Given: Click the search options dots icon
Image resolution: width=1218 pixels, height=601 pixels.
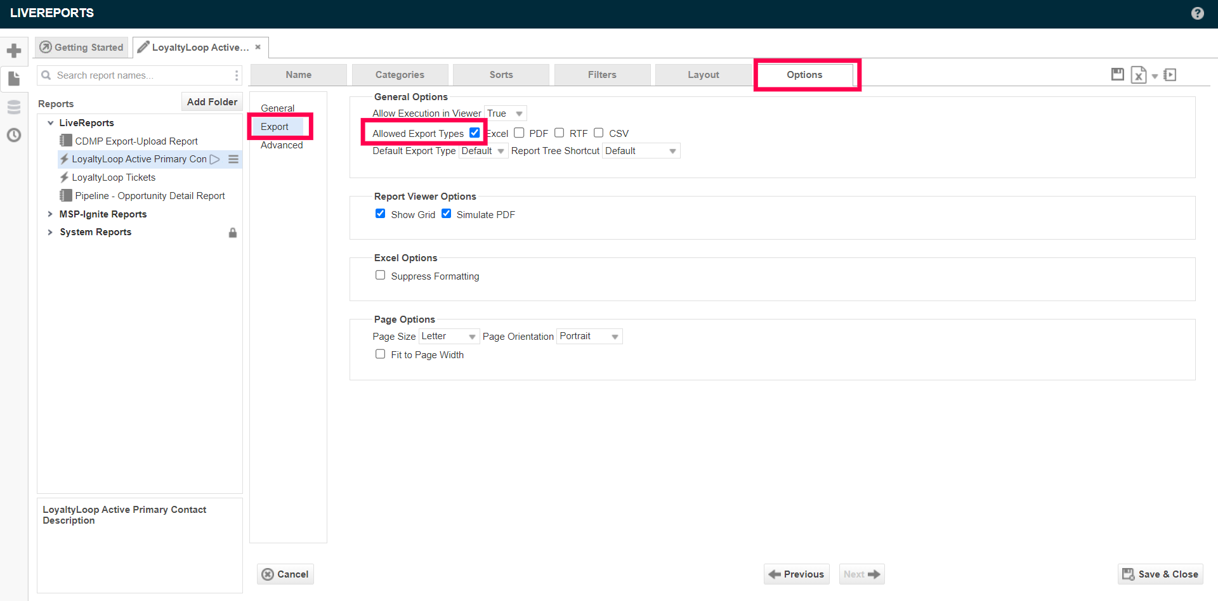Looking at the screenshot, I should tap(237, 75).
